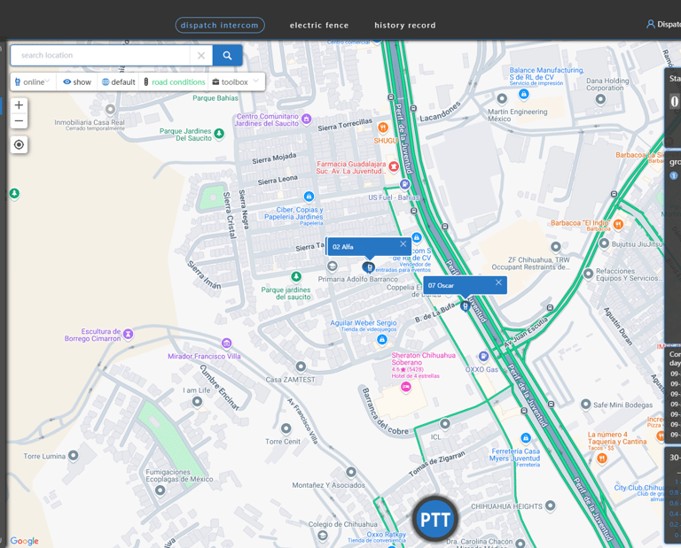
Task: Click the Torre Lumina location pin
Action: [x=74, y=455]
